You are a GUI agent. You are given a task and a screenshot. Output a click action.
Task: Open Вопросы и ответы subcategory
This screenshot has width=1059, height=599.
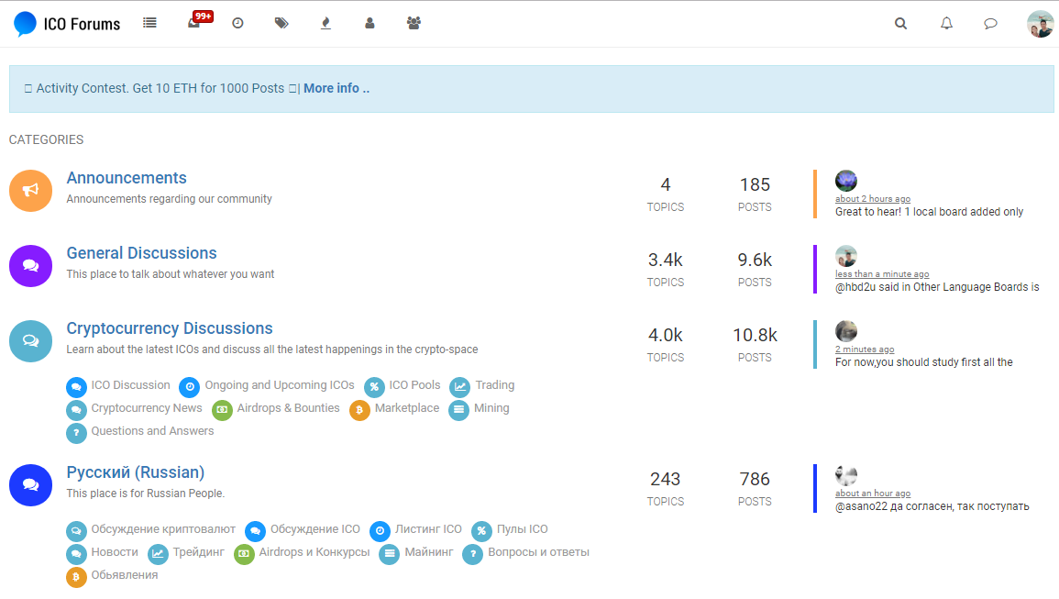[x=538, y=551]
